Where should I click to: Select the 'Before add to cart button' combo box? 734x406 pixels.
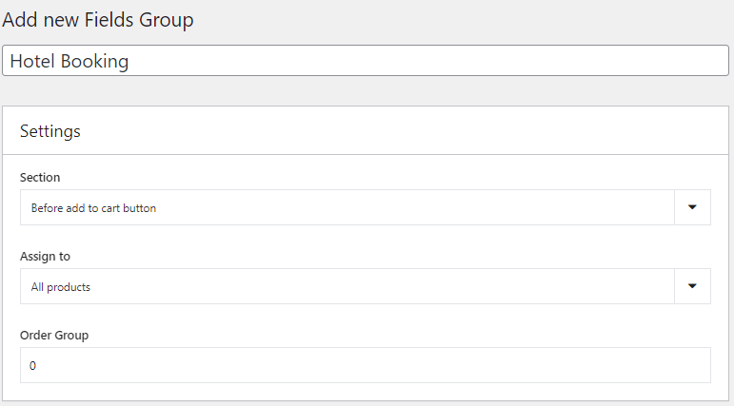[366, 207]
